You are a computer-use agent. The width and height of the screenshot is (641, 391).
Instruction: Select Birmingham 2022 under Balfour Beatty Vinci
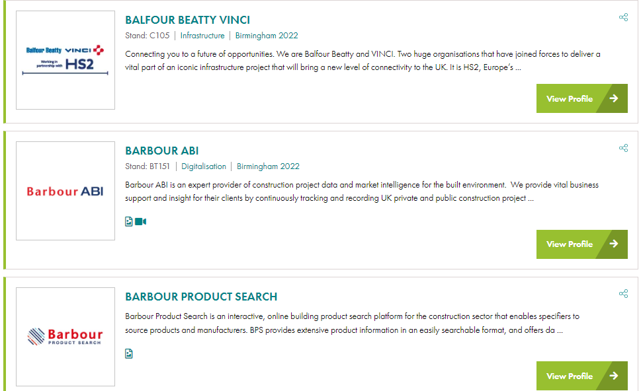(267, 36)
